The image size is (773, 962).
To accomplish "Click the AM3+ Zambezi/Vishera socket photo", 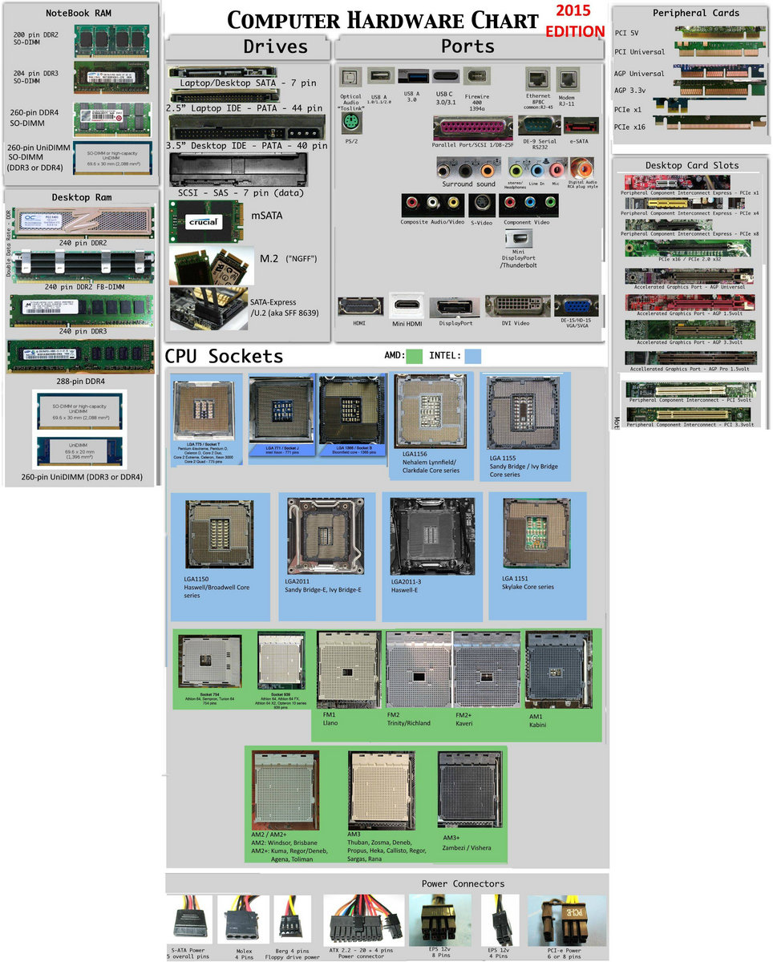I will coord(470,790).
